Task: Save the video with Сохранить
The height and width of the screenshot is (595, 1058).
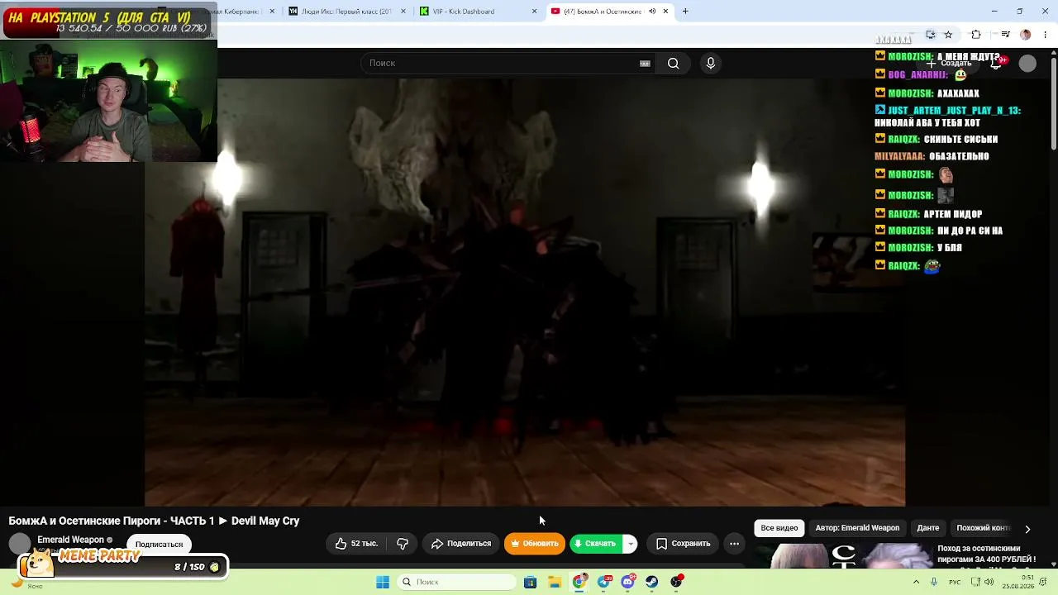Action: [683, 544]
